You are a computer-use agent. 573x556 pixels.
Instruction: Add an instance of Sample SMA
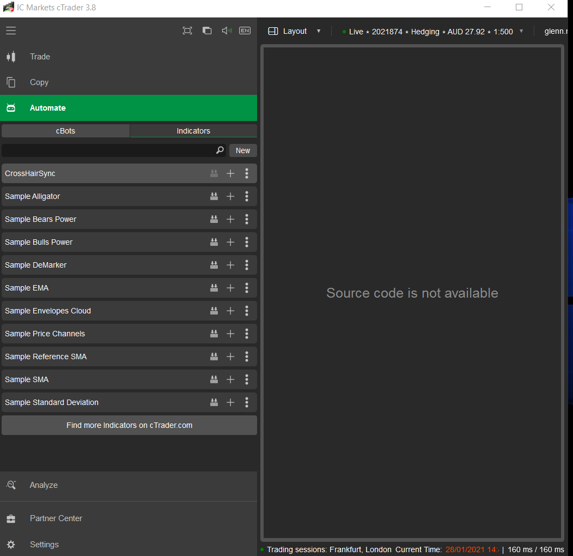230,379
